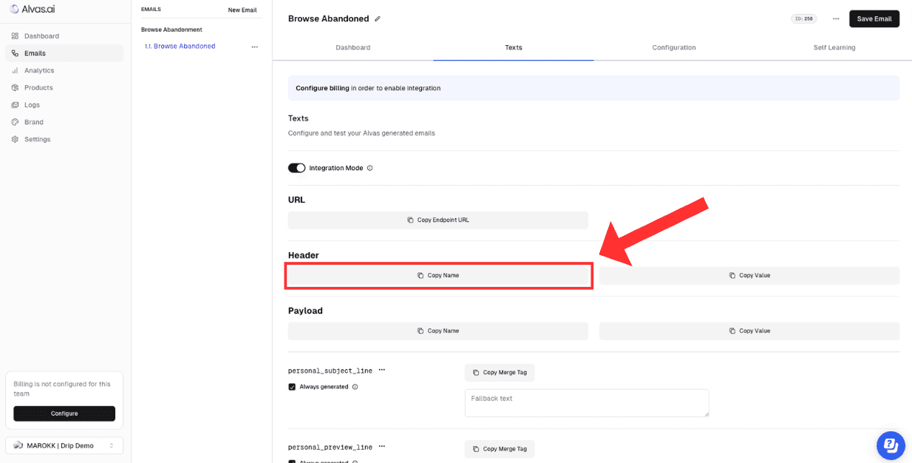
Task: Click the Analytics bar chart icon
Action: (15, 70)
